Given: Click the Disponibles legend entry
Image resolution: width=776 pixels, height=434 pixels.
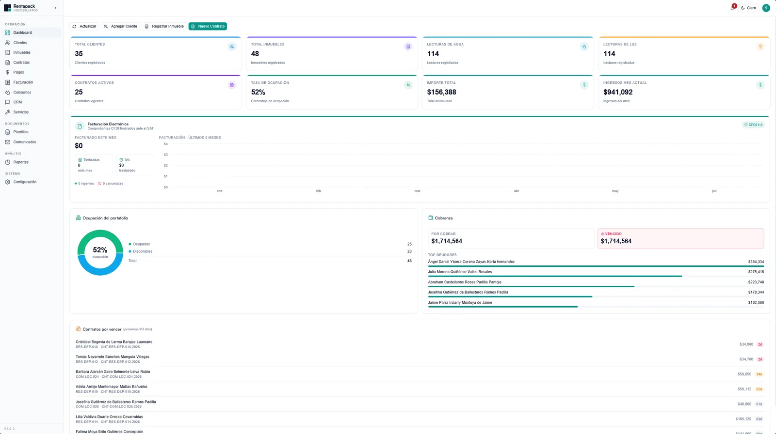Looking at the screenshot, I should pos(140,251).
